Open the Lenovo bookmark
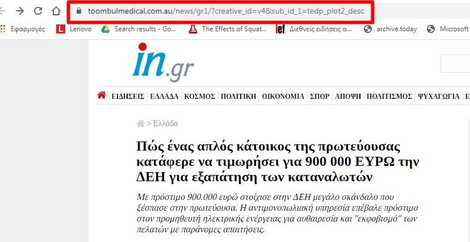Viewport: 470px width, 242px height. (74, 29)
